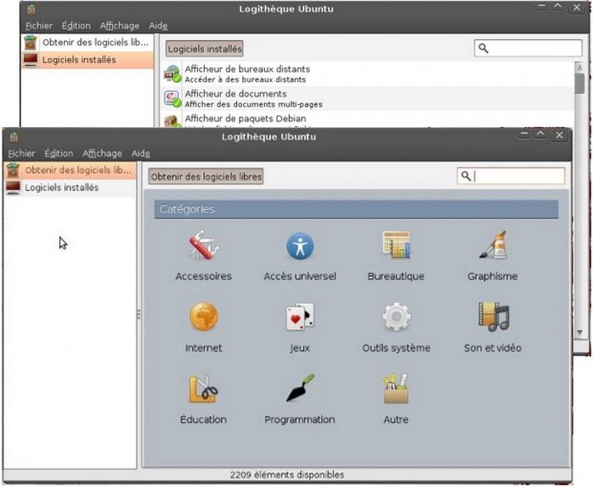Click Afficheur de documents icon in back window
Image resolution: width=593 pixels, height=487 pixels.
[172, 98]
